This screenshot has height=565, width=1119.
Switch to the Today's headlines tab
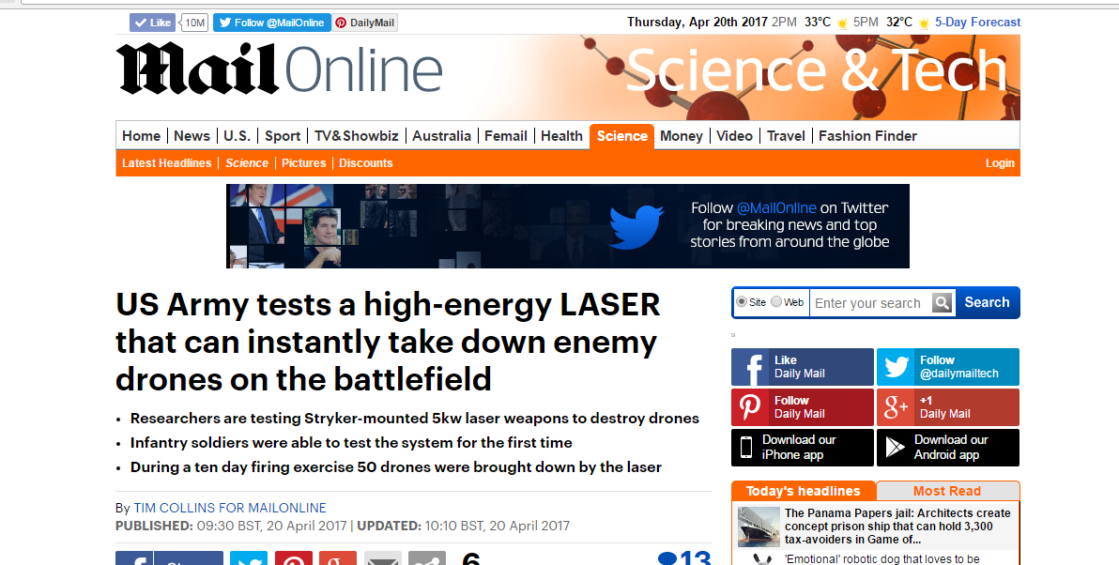[x=804, y=491]
